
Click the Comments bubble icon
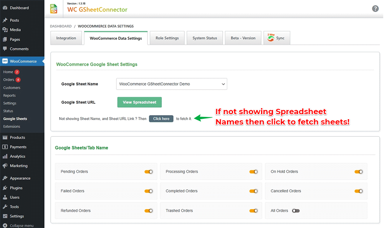[x=5, y=49]
